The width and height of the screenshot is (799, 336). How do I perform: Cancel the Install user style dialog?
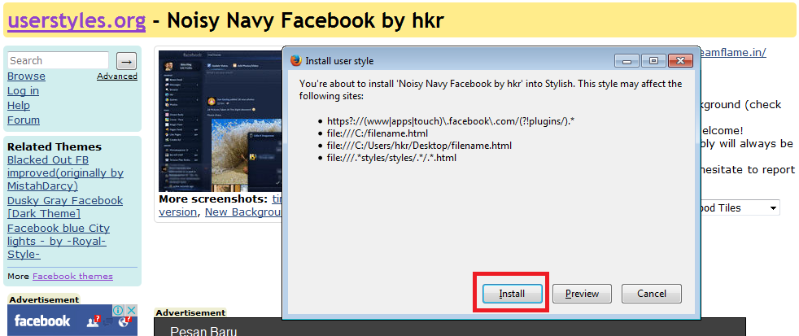[651, 294]
